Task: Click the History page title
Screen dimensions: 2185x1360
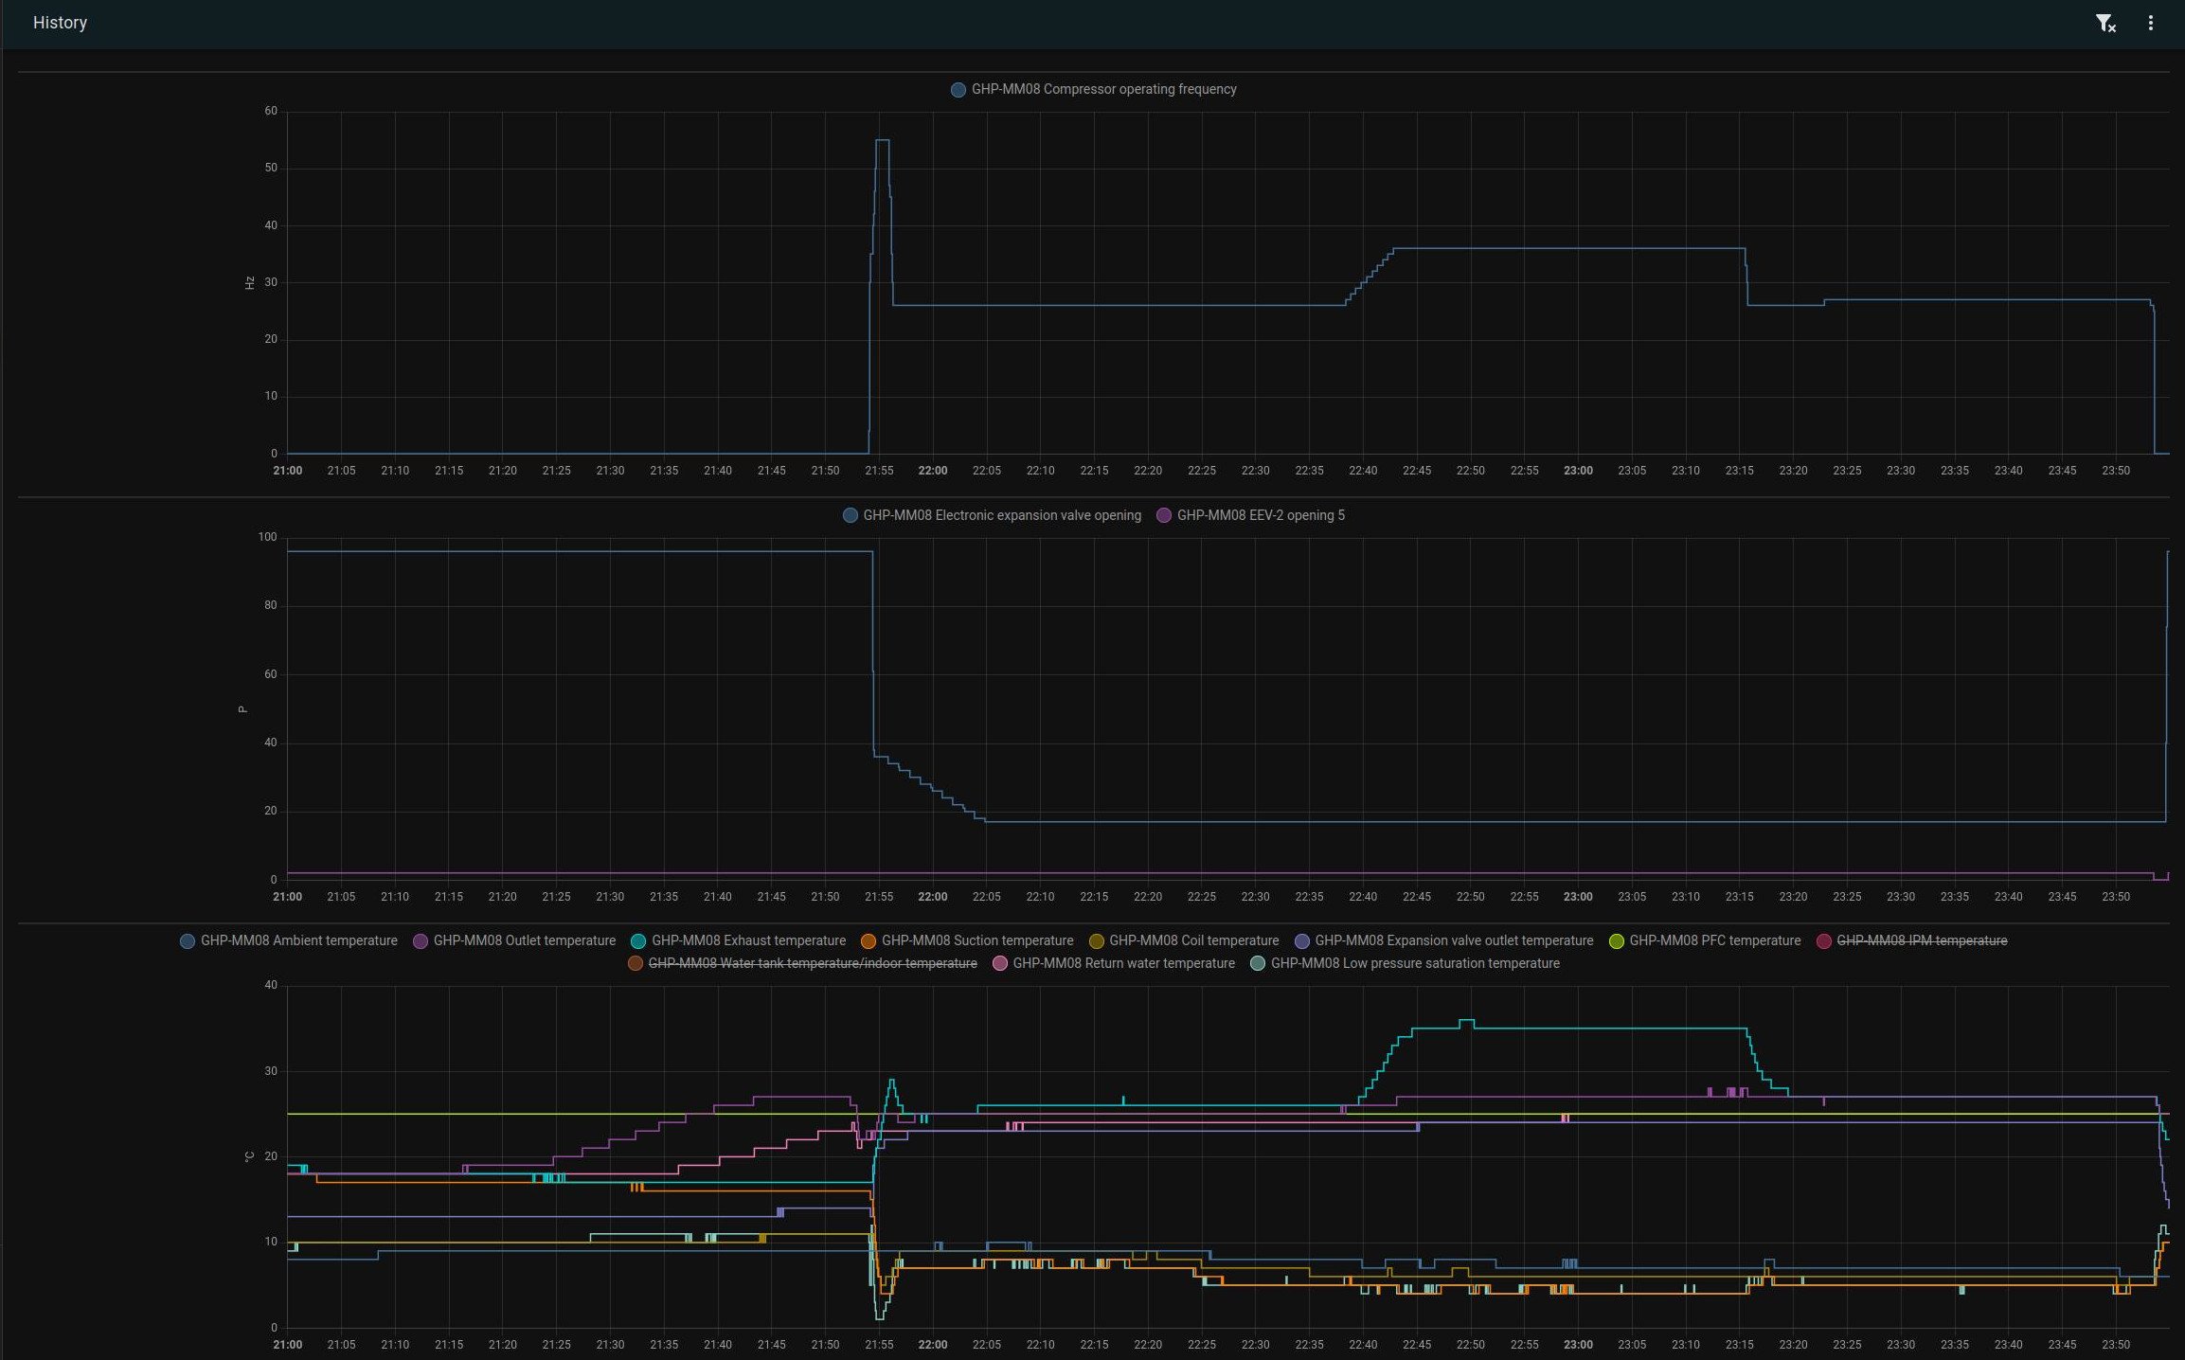Action: (x=60, y=23)
